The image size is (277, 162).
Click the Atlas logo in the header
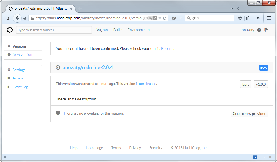click(10, 30)
